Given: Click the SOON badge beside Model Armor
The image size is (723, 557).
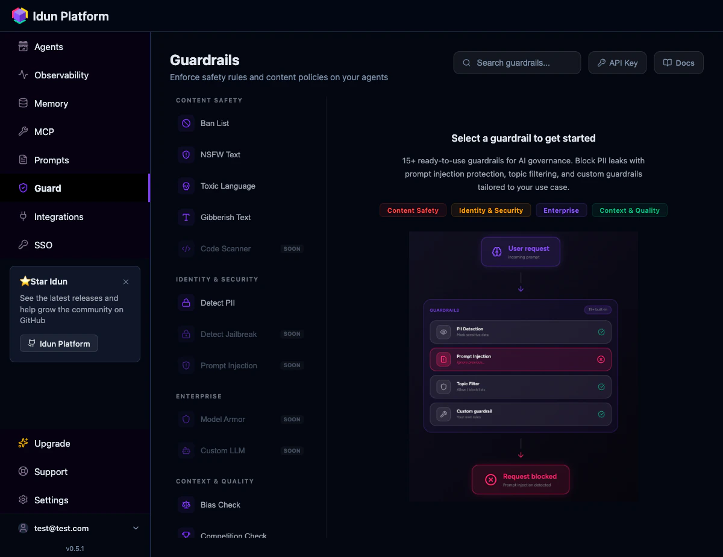Looking at the screenshot, I should tap(292, 419).
